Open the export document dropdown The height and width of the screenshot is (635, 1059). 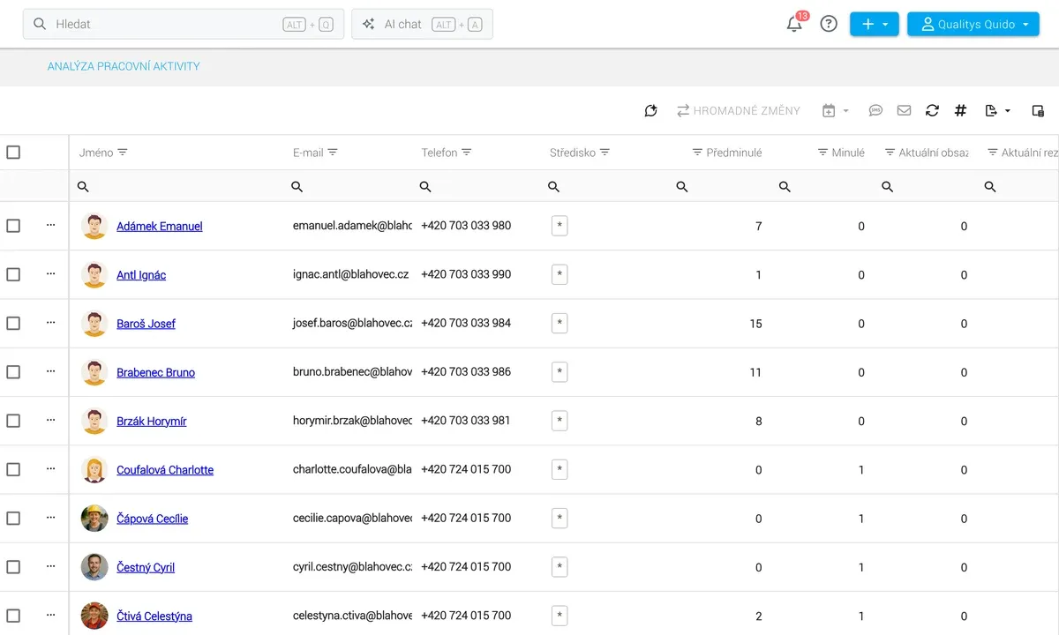coord(997,111)
